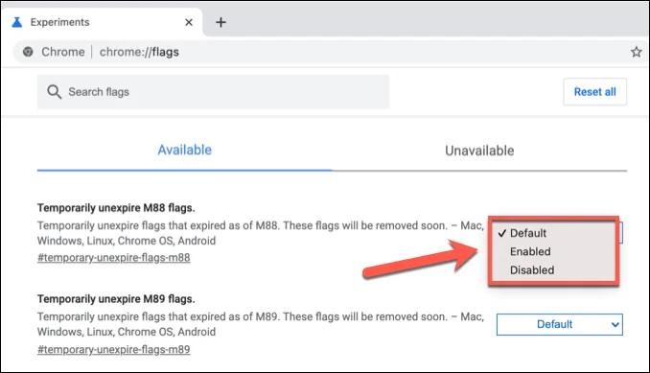
Task: Click 'Temporarily unexpire M88 flags.' heading
Action: pyautogui.click(x=116, y=208)
